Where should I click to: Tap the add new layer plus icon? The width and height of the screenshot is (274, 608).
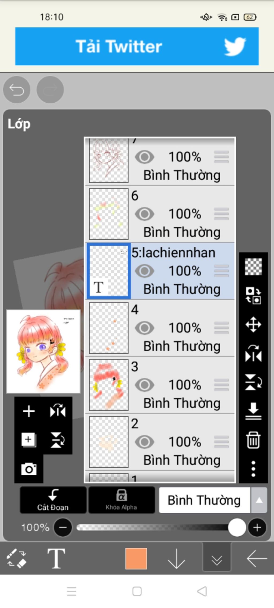[x=29, y=411]
